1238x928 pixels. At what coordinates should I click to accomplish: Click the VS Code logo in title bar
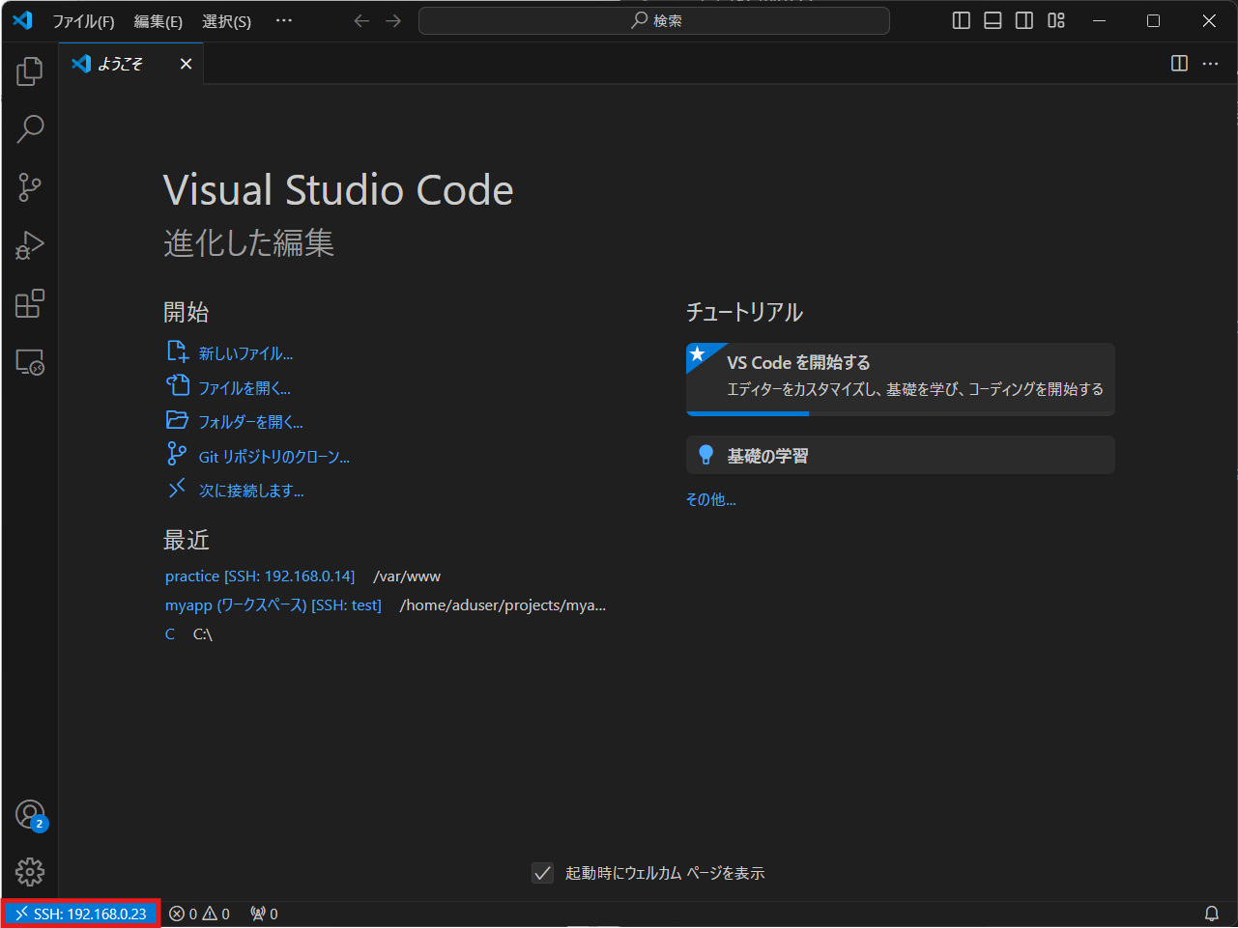tap(23, 20)
